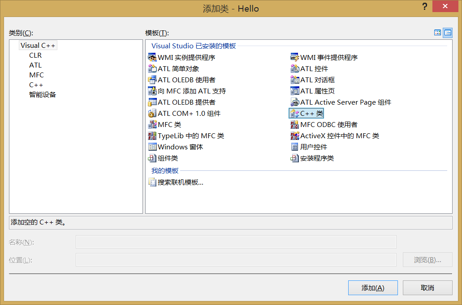Select Visual C++ category node
This screenshot has width=462, height=305.
click(x=38, y=46)
